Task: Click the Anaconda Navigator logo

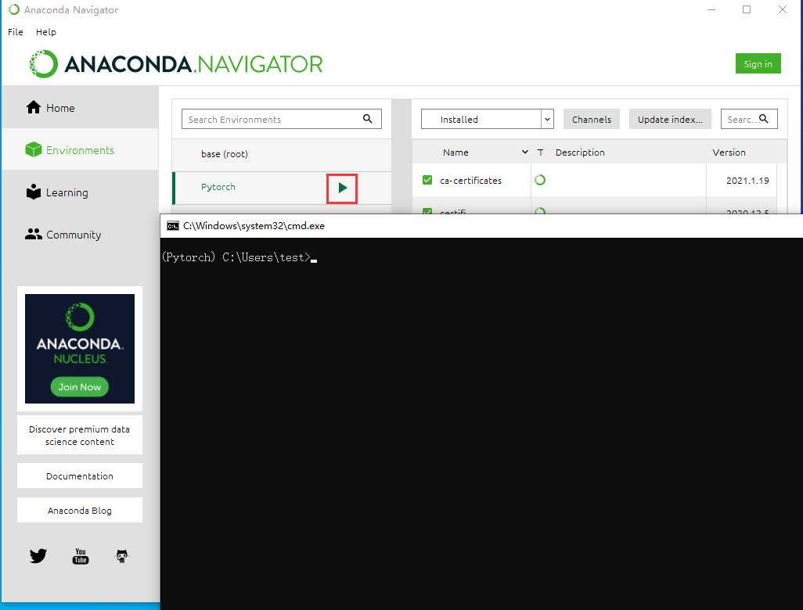Action: [175, 64]
